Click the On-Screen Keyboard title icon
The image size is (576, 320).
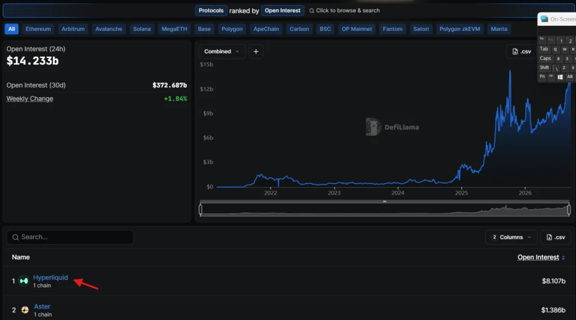coord(544,19)
